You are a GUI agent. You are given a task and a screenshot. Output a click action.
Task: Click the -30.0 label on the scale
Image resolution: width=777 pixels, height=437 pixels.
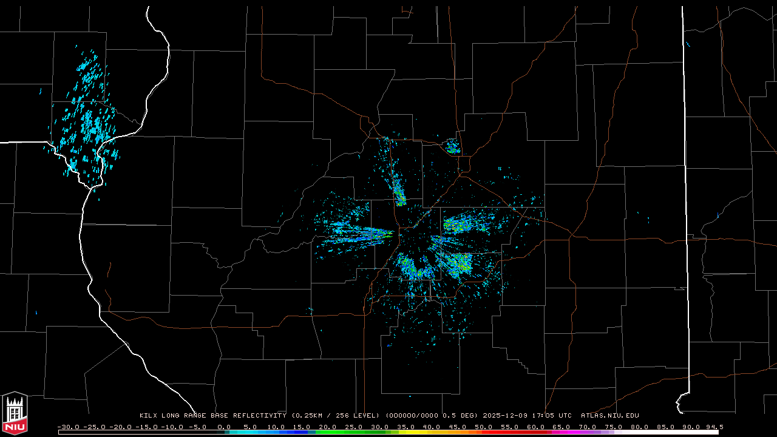pyautogui.click(x=68, y=427)
